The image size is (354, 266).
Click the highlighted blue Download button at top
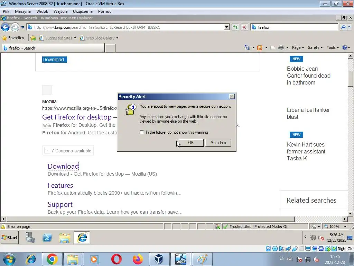tap(54, 60)
